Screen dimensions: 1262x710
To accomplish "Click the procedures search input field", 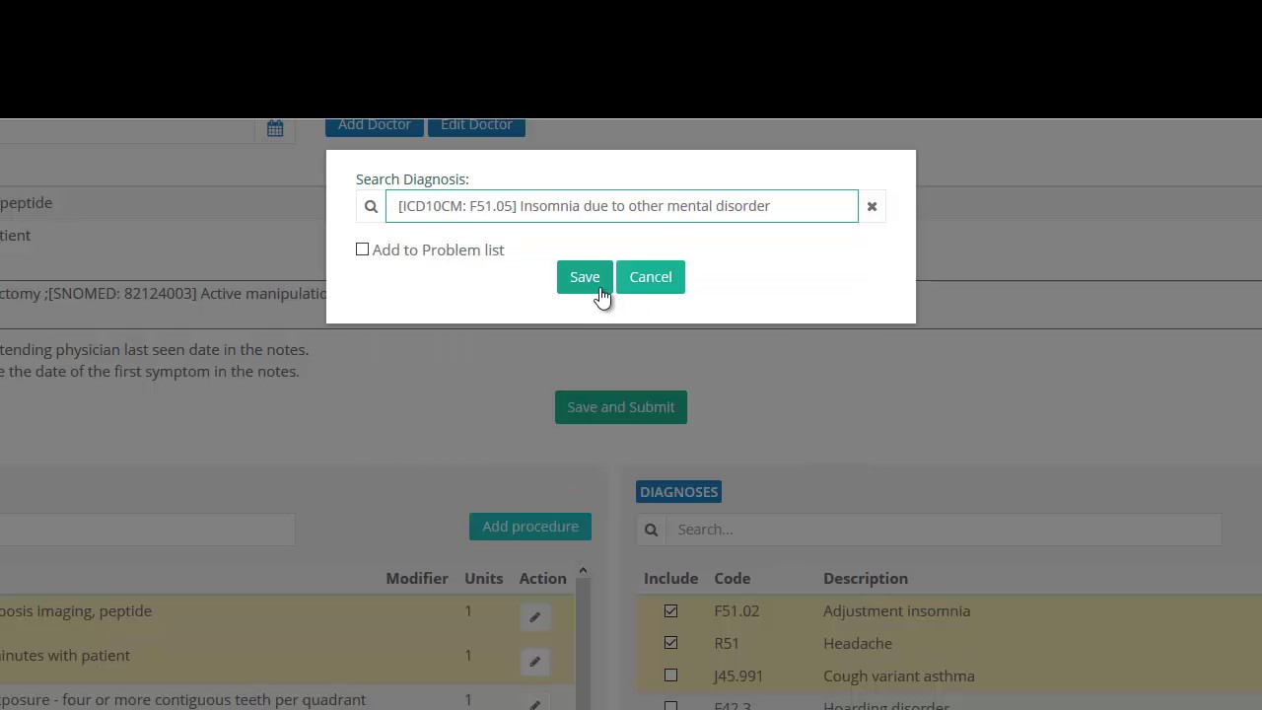I will [x=147, y=530].
